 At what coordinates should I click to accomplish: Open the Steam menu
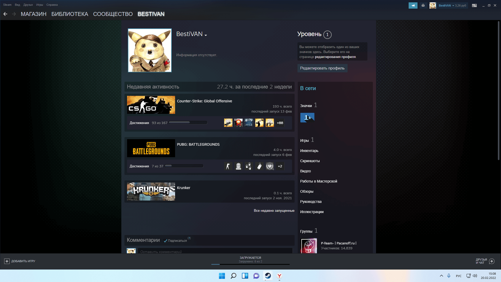coord(7,5)
